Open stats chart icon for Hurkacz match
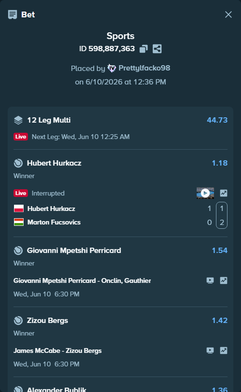 click(224, 193)
